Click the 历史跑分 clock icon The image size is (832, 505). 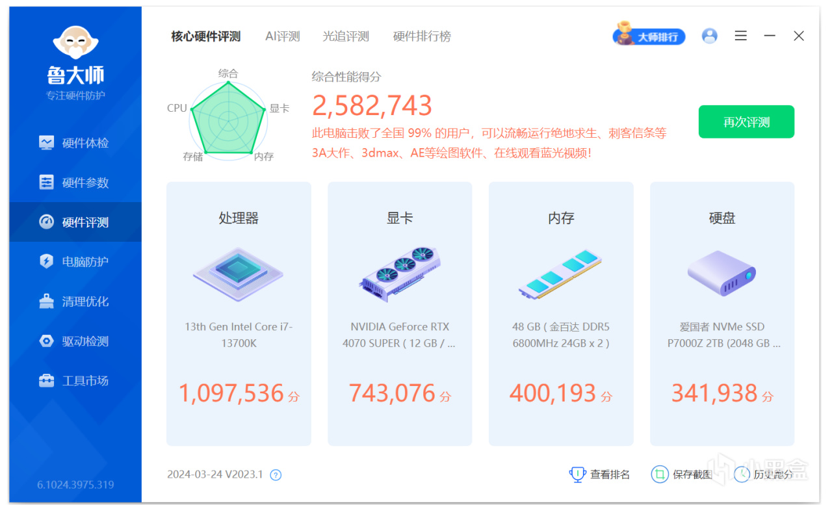pyautogui.click(x=742, y=474)
